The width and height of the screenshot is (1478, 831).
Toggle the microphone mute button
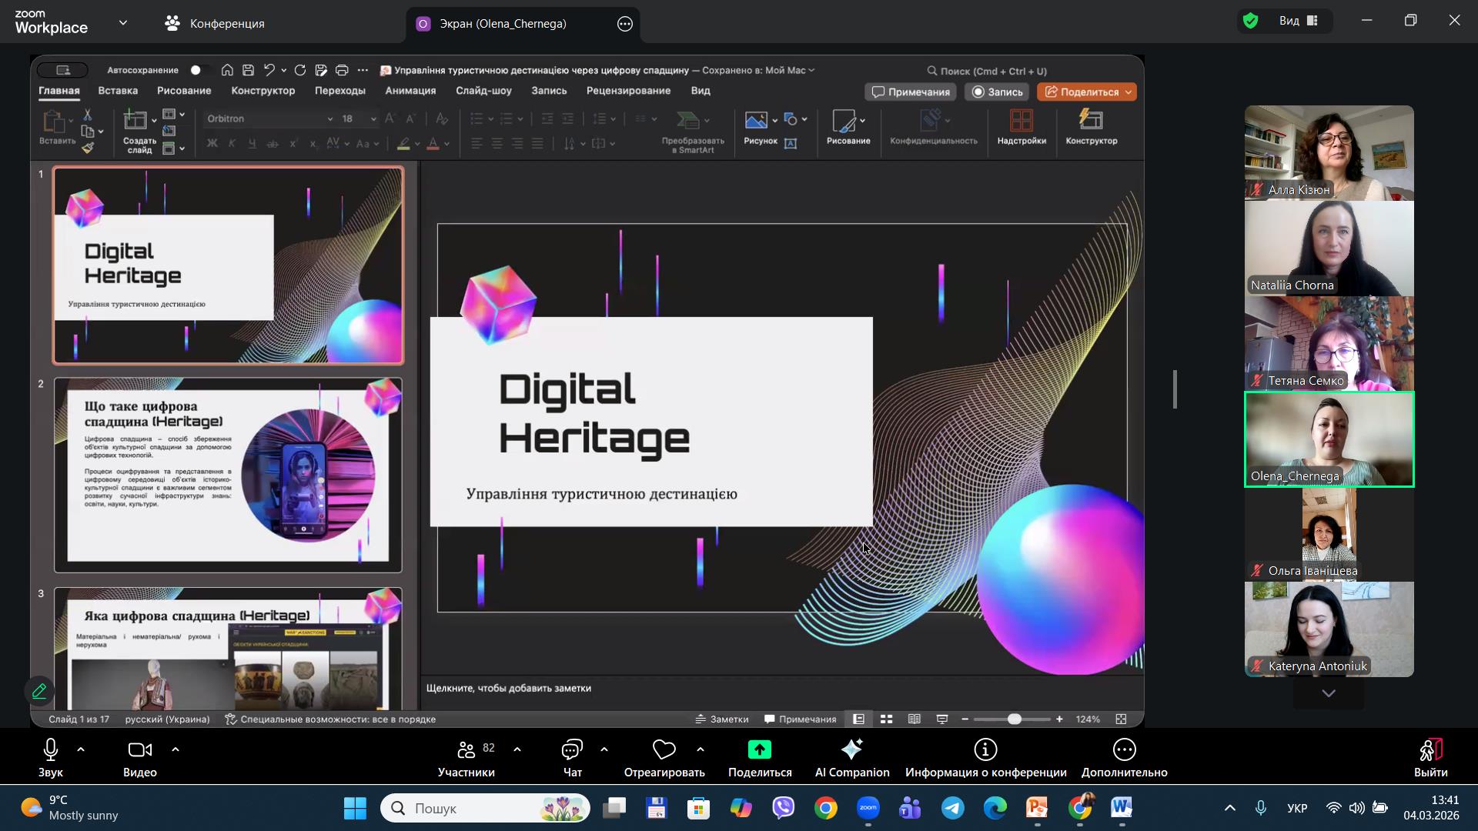click(x=51, y=750)
